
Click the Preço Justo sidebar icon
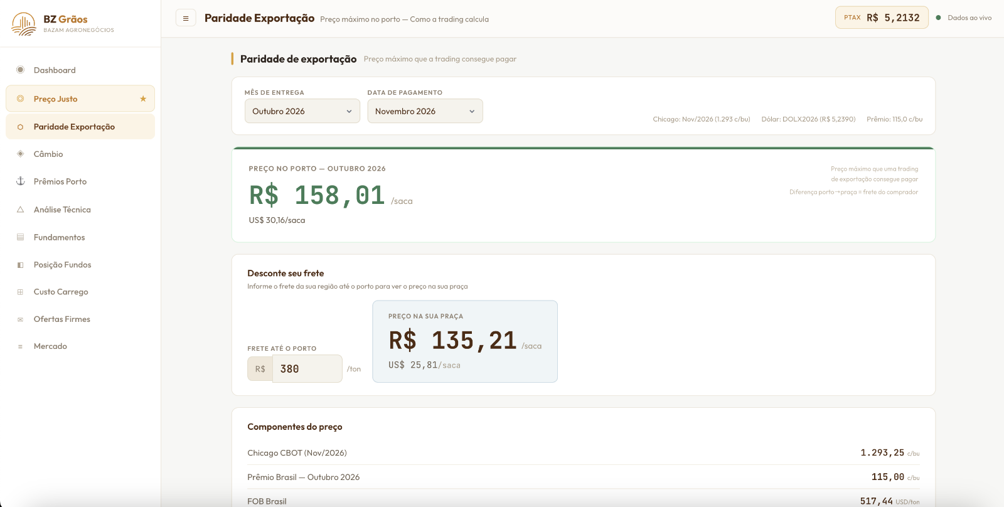point(21,99)
